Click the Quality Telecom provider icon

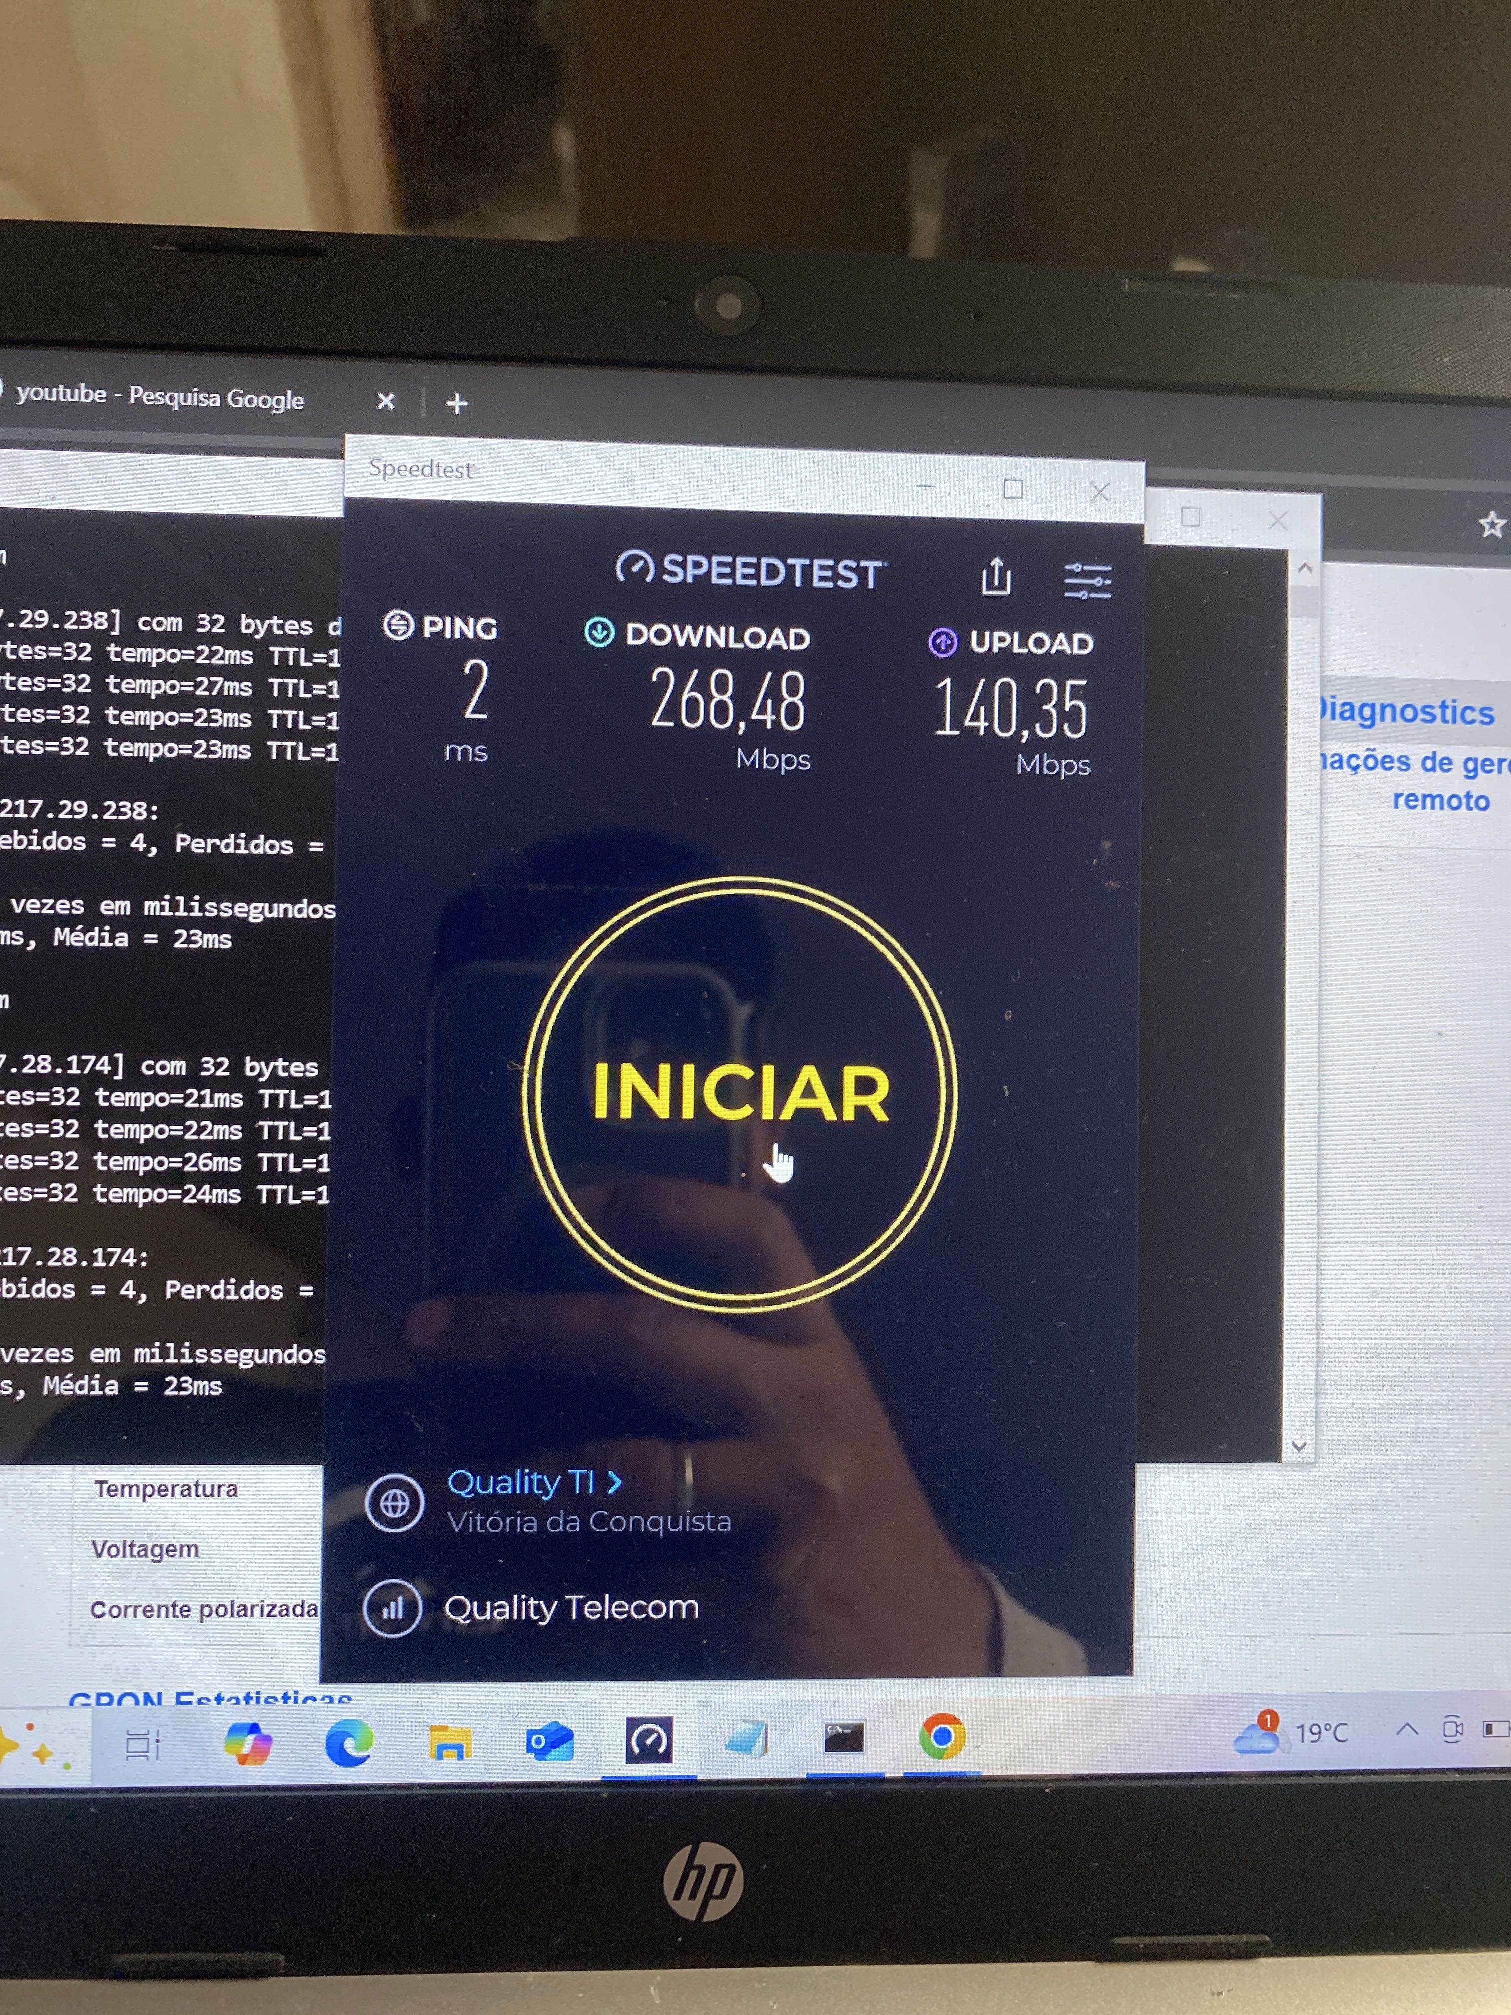(393, 1609)
